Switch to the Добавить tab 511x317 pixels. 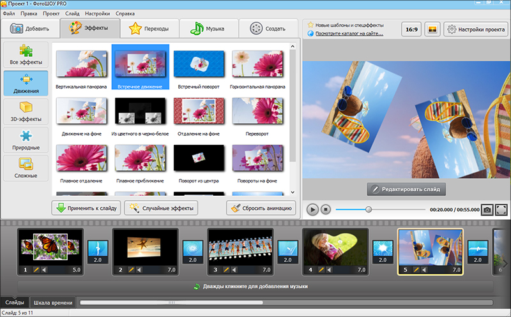click(x=30, y=29)
